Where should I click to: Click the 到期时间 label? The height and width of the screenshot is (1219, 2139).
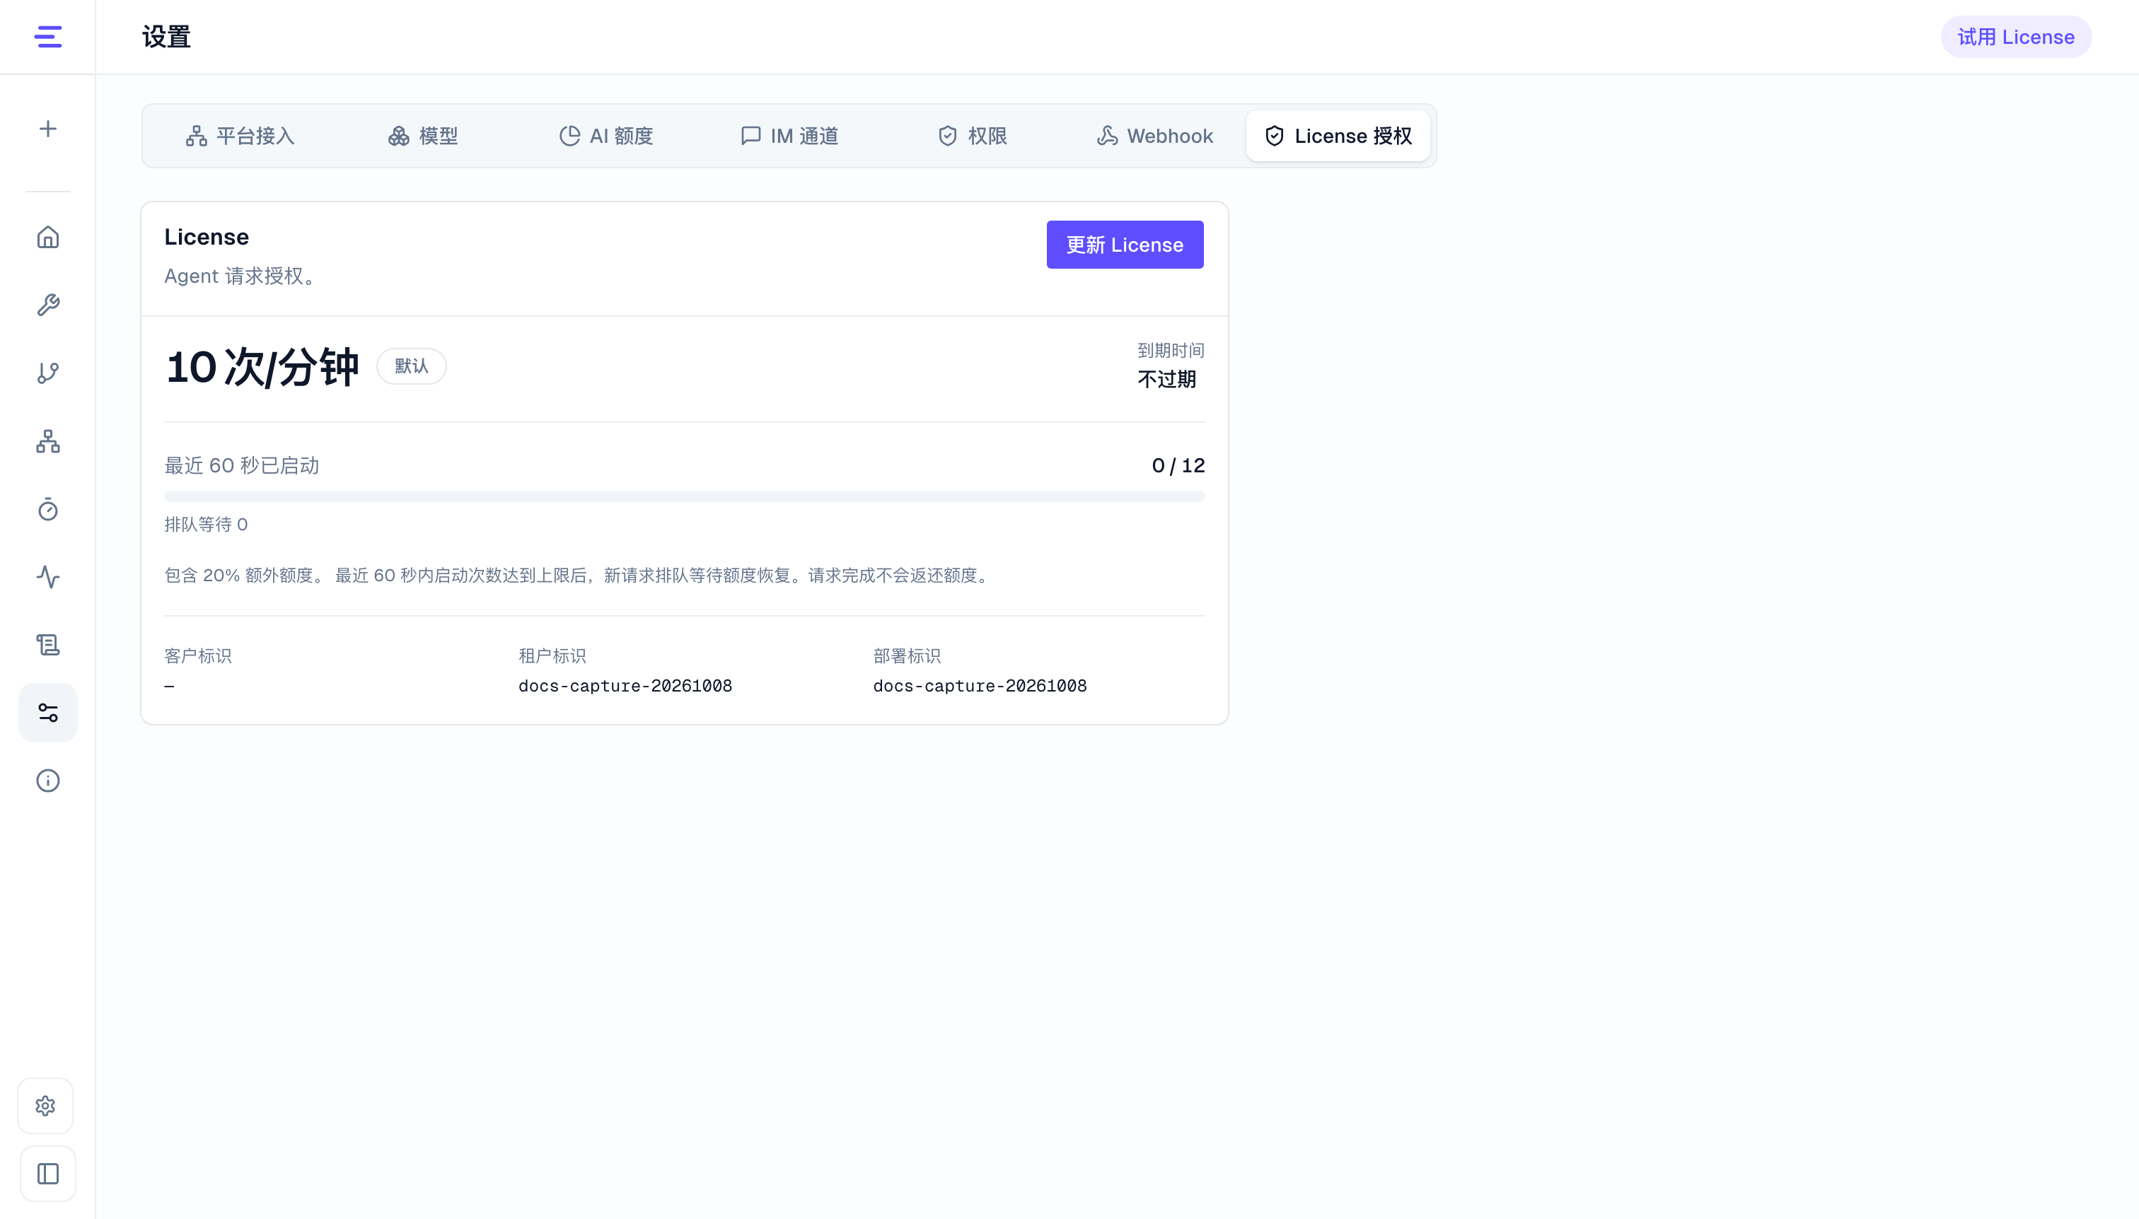[x=1171, y=350]
